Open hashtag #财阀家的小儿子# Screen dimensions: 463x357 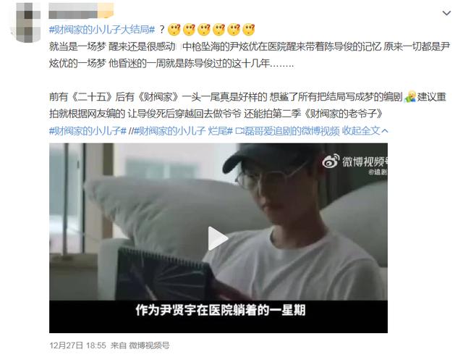click(88, 131)
